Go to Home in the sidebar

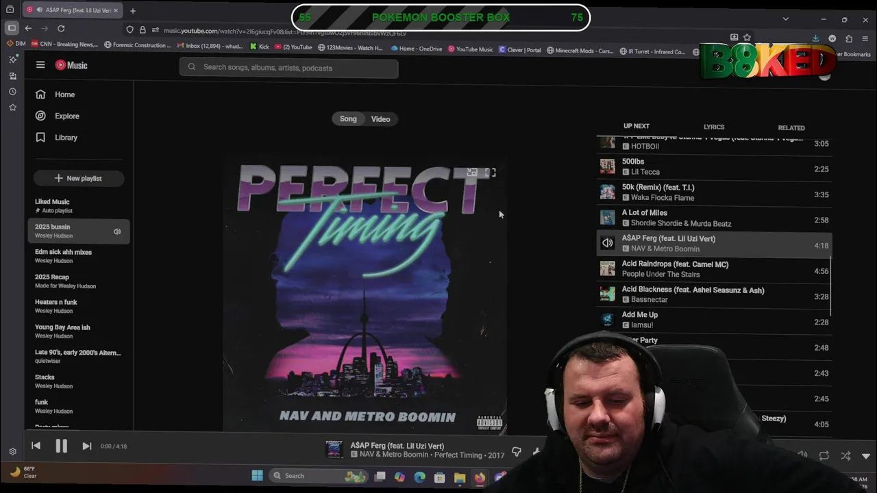(55, 94)
